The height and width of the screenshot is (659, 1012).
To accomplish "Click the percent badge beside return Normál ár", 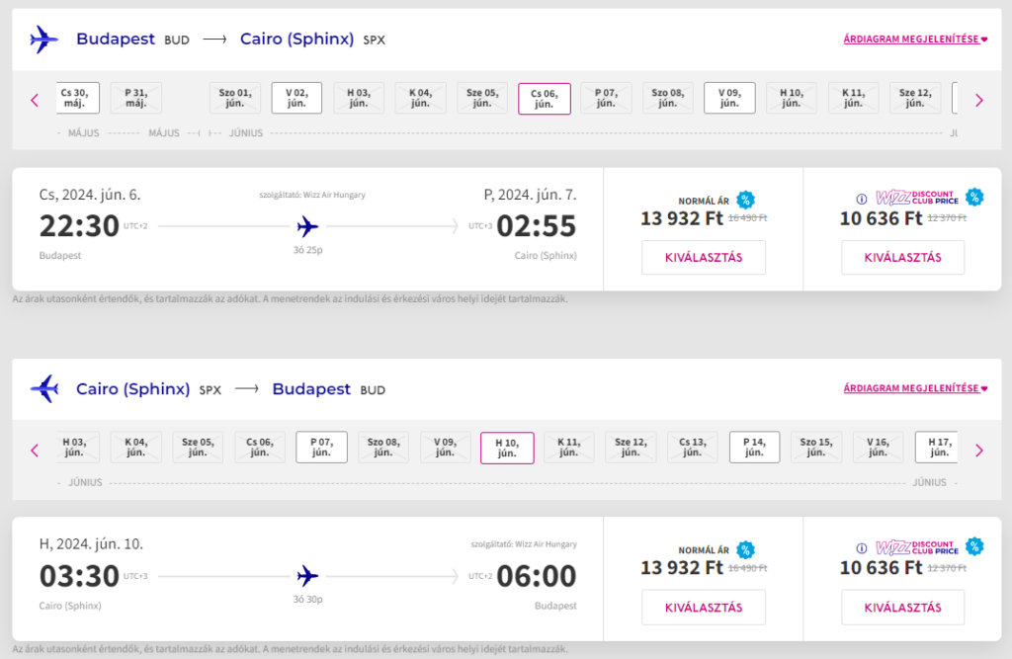I will pos(745,550).
